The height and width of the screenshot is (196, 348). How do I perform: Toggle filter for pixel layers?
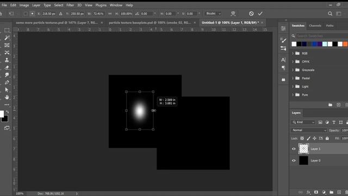tap(320, 122)
